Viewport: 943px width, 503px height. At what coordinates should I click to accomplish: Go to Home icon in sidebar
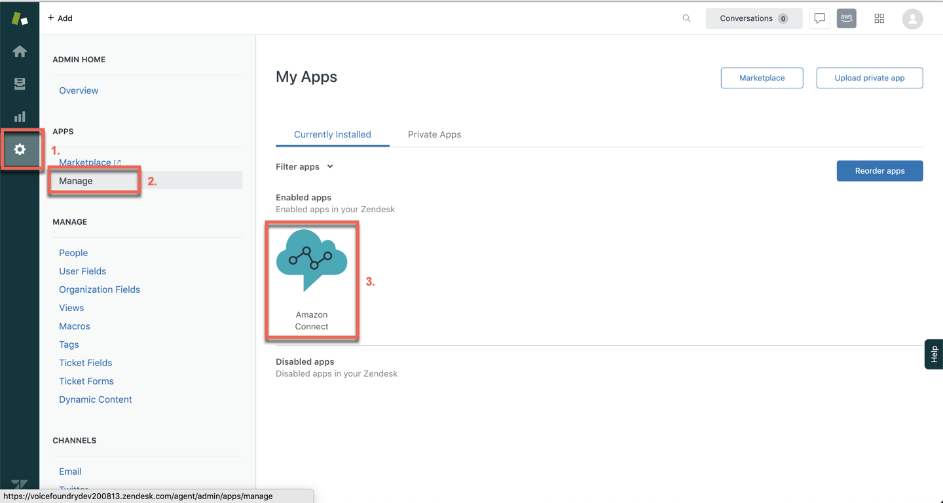click(x=20, y=51)
